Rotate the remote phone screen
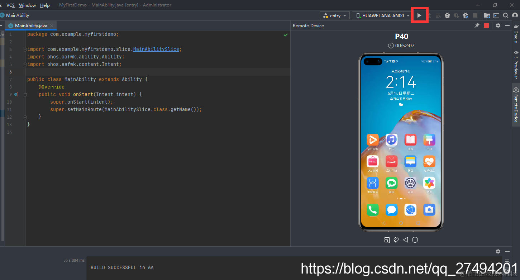 pos(396,240)
